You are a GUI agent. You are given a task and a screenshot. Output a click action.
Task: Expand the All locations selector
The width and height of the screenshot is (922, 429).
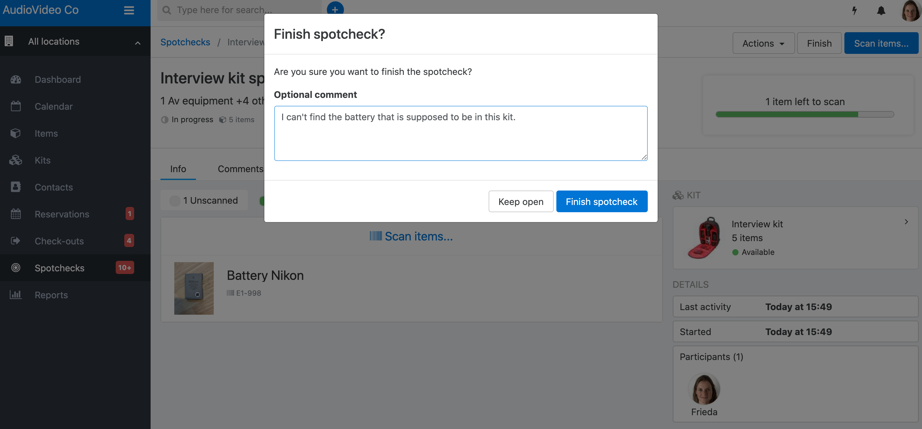[x=75, y=41]
